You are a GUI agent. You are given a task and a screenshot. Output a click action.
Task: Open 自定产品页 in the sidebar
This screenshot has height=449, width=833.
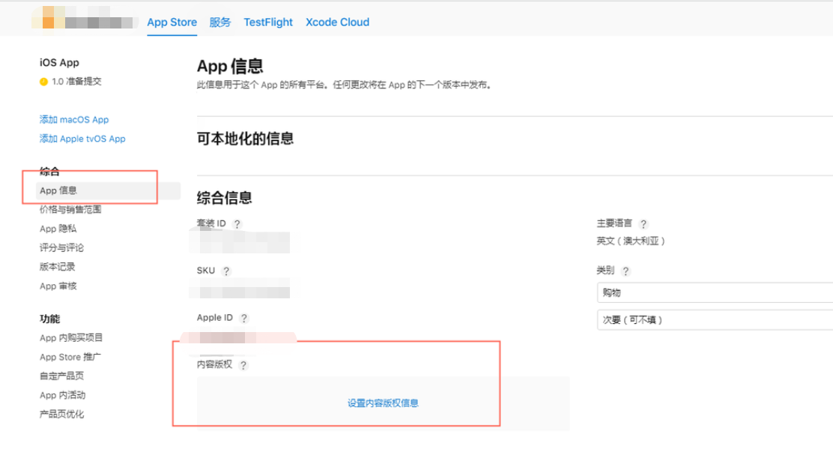point(61,376)
